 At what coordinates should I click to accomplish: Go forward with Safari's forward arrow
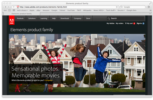point(9,7)
